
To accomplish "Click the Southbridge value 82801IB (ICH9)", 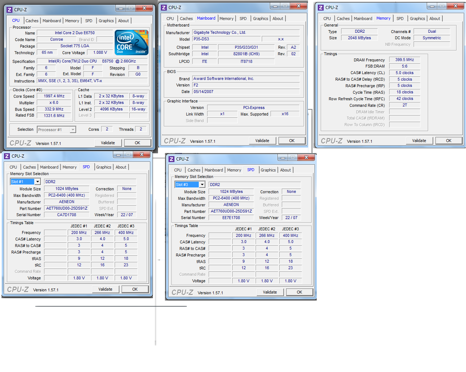I will (x=246, y=54).
